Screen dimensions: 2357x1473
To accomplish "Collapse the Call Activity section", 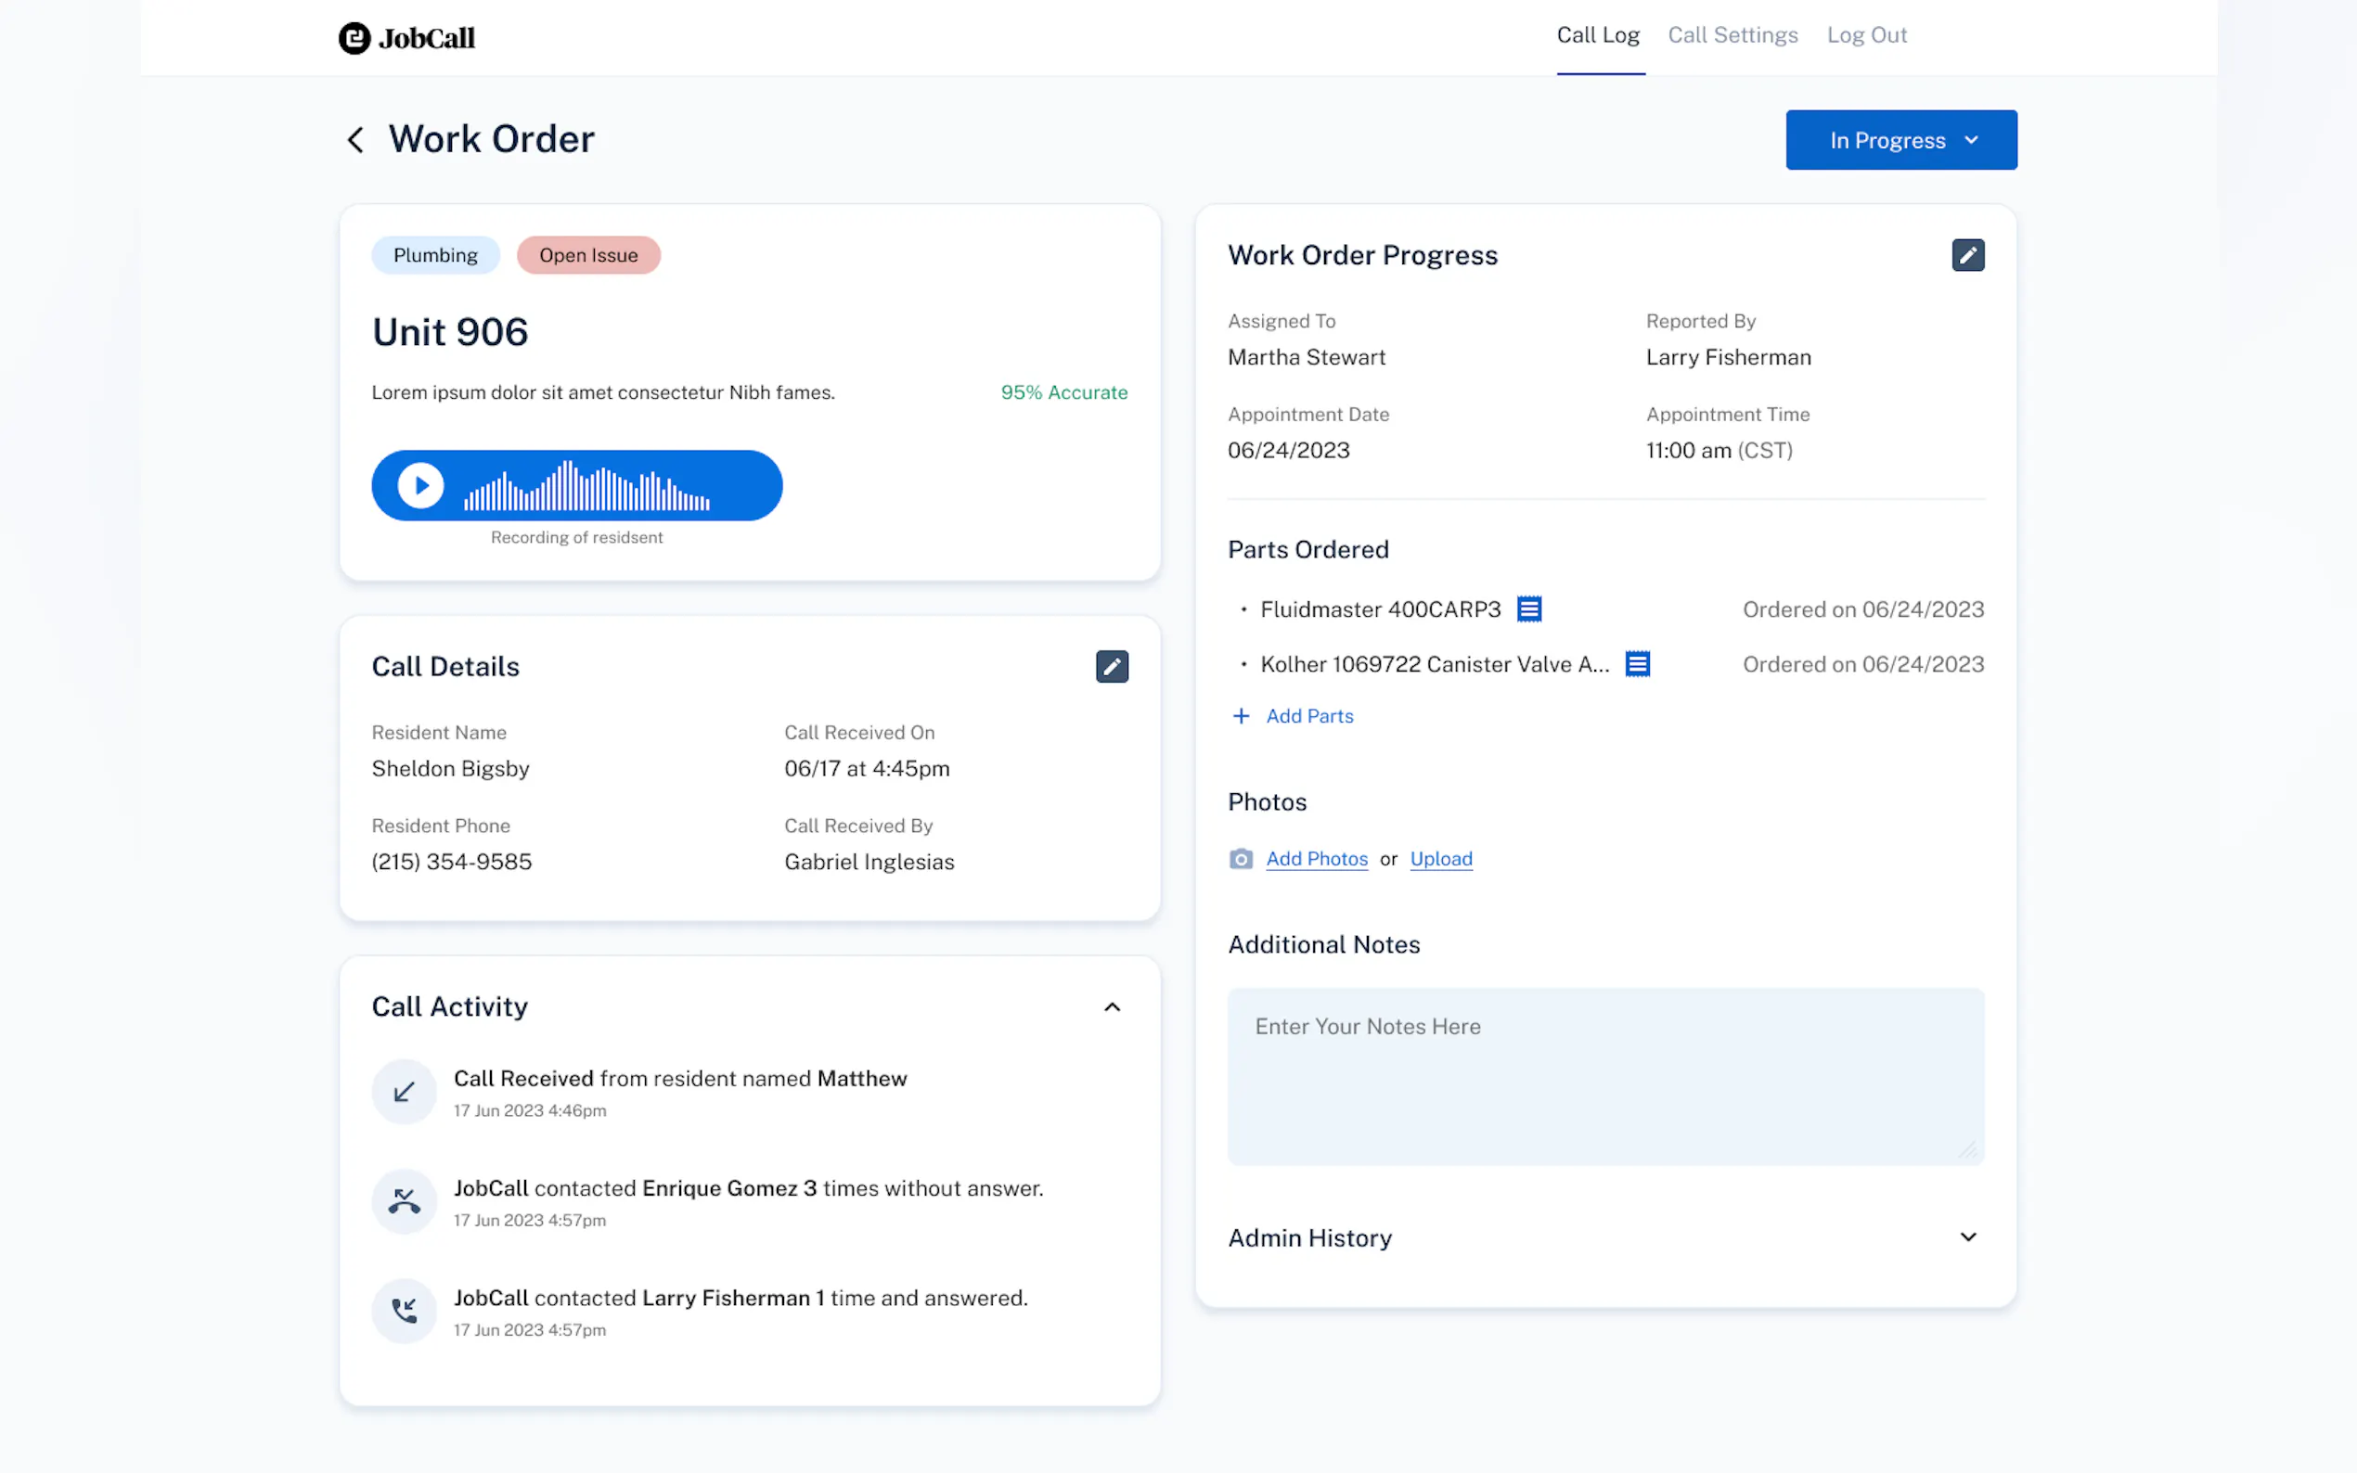I will [x=1112, y=1007].
